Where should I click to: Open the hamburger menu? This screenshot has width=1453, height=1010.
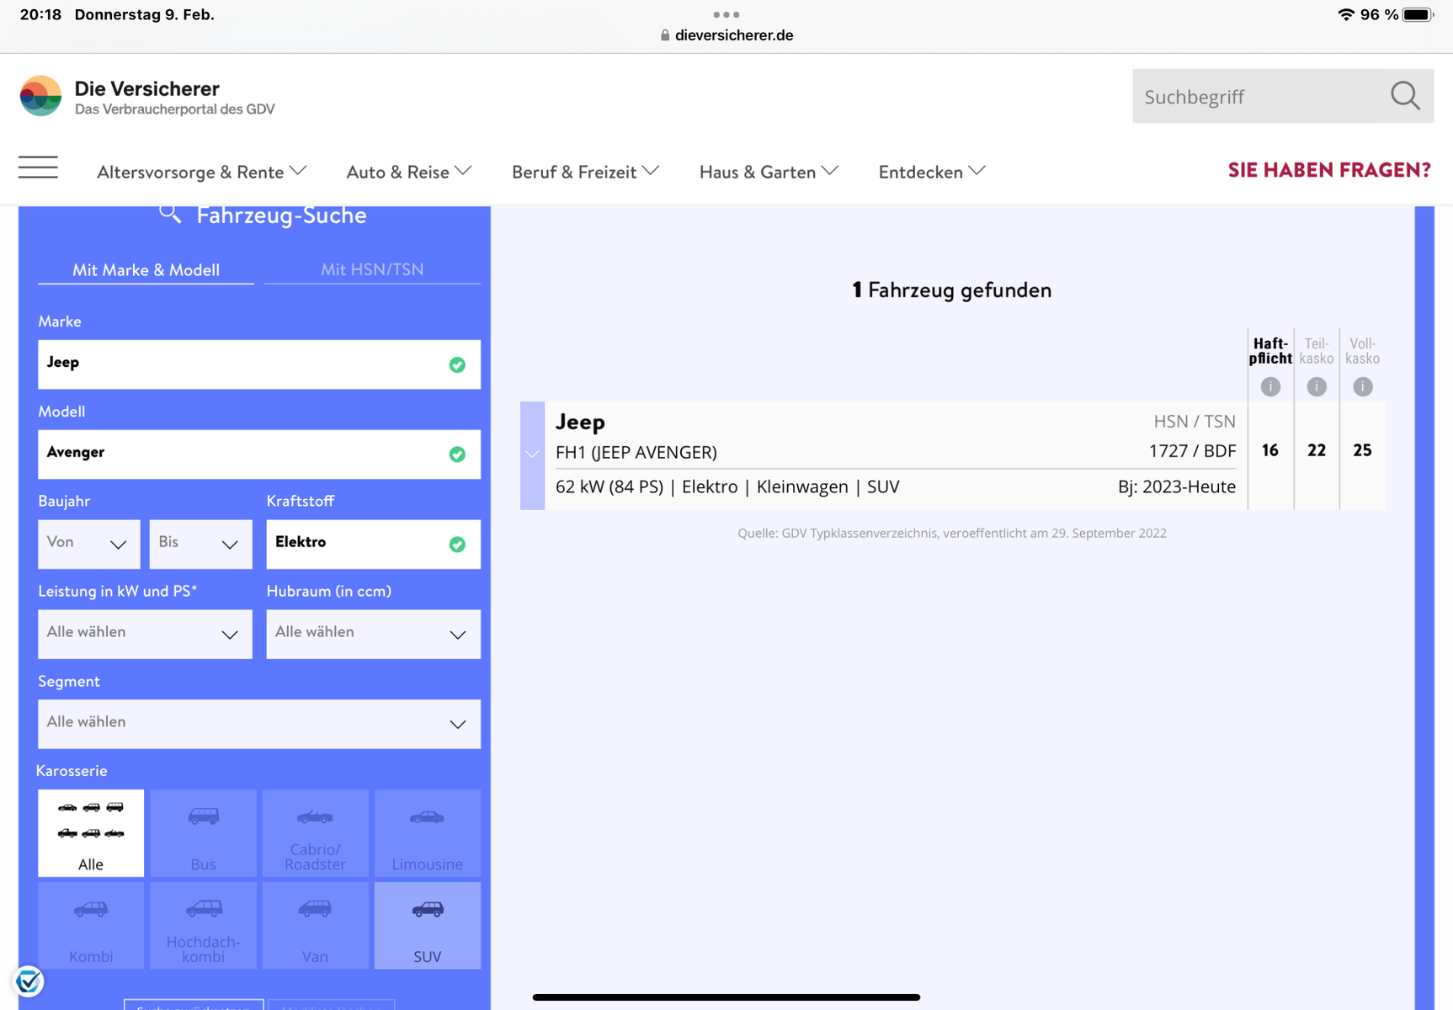point(38,167)
